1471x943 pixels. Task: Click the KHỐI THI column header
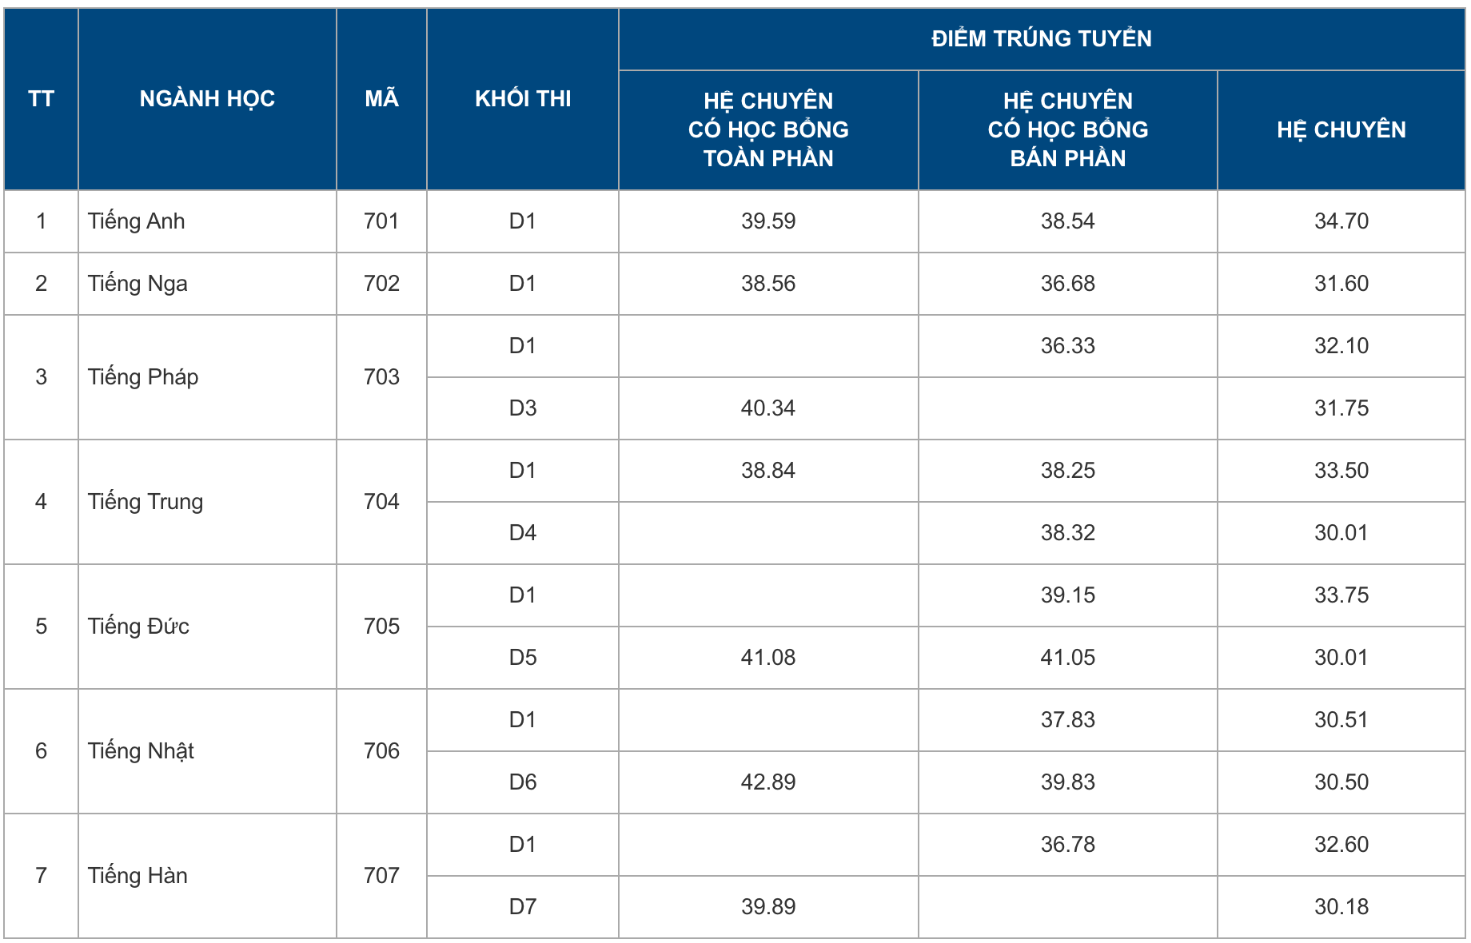click(523, 98)
